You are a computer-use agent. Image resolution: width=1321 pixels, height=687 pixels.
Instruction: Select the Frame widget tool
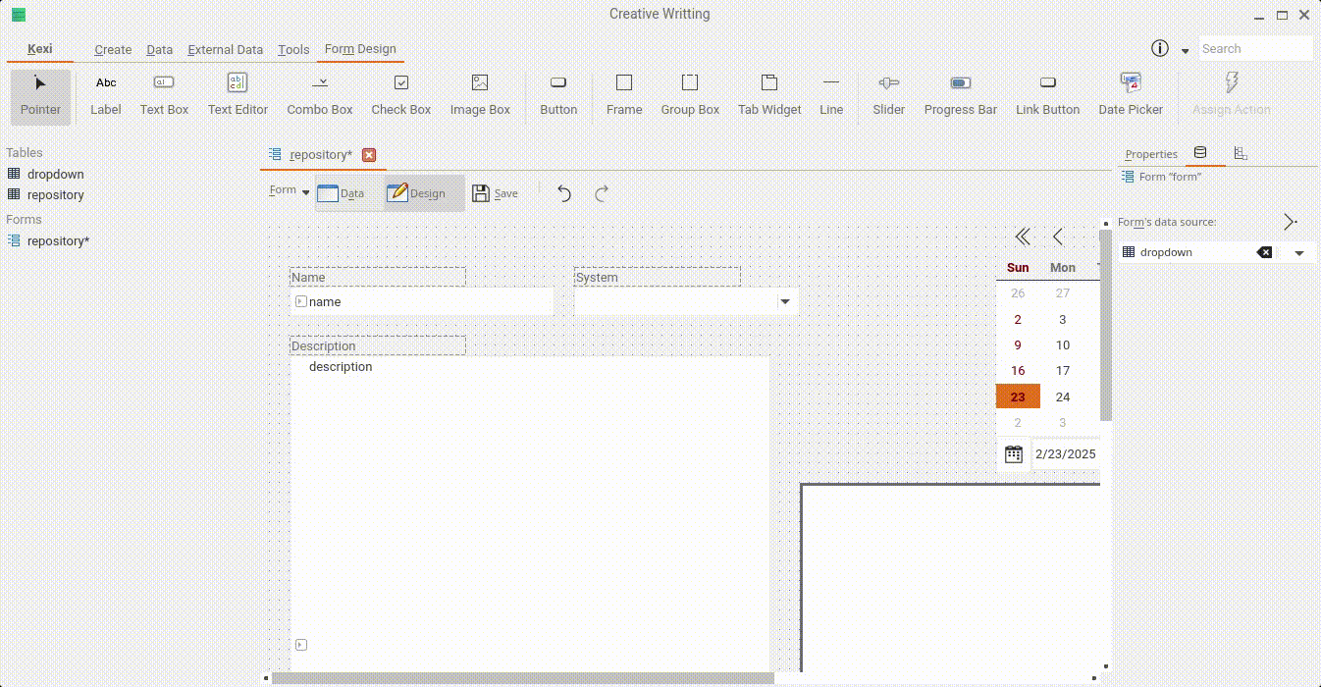pyautogui.click(x=624, y=96)
